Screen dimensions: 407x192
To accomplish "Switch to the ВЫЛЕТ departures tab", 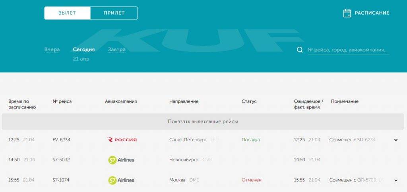I will [x=67, y=13].
